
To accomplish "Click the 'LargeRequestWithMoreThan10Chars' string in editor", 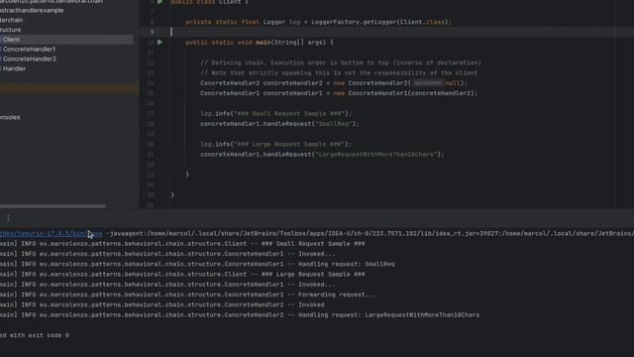I will tap(376, 155).
